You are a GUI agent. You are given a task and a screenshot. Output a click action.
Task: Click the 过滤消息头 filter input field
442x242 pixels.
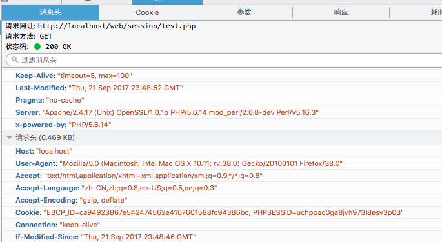point(224,60)
